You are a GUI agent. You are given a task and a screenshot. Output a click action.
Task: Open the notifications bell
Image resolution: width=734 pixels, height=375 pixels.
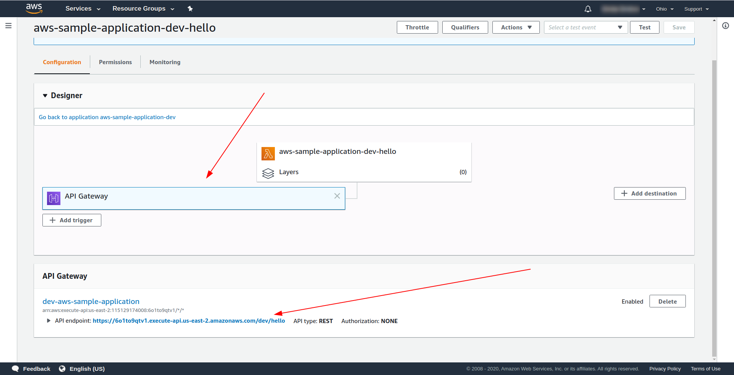pos(588,9)
